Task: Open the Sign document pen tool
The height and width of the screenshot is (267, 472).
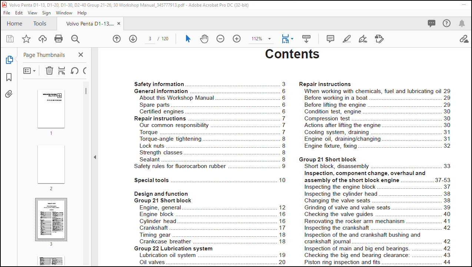Action: click(x=363, y=39)
